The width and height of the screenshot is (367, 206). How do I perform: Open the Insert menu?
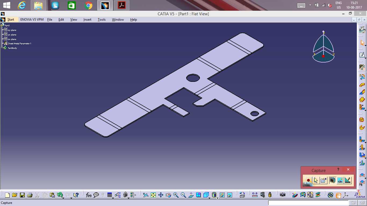pyautogui.click(x=87, y=20)
